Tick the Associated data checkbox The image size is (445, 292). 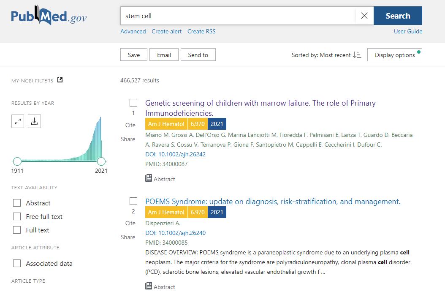pos(17,263)
